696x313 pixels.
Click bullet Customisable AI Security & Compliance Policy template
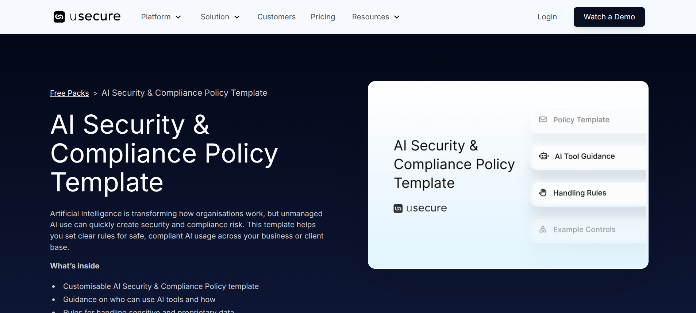tap(161, 286)
